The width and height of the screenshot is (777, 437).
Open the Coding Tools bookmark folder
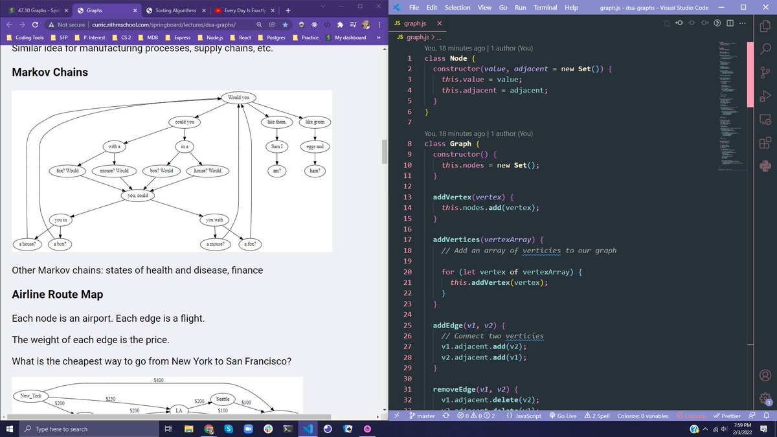[x=25, y=38]
